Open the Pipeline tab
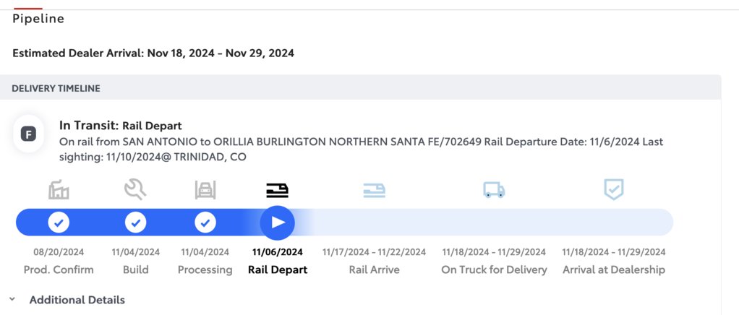739x315 pixels. click(38, 18)
